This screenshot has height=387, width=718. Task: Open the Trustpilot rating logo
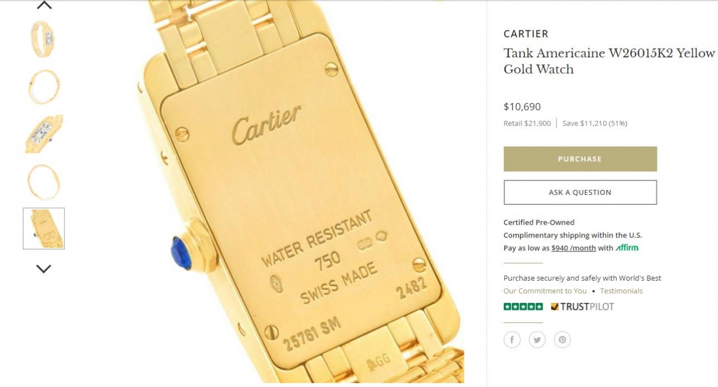tap(582, 306)
